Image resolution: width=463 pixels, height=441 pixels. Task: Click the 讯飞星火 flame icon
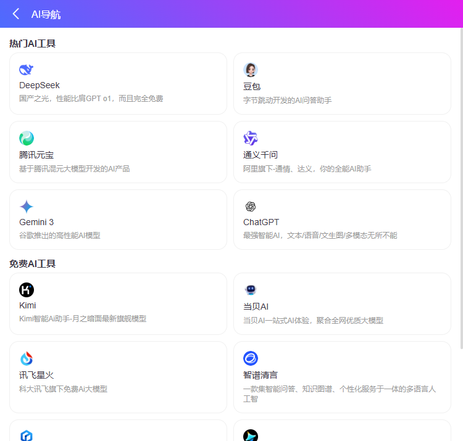click(27, 358)
